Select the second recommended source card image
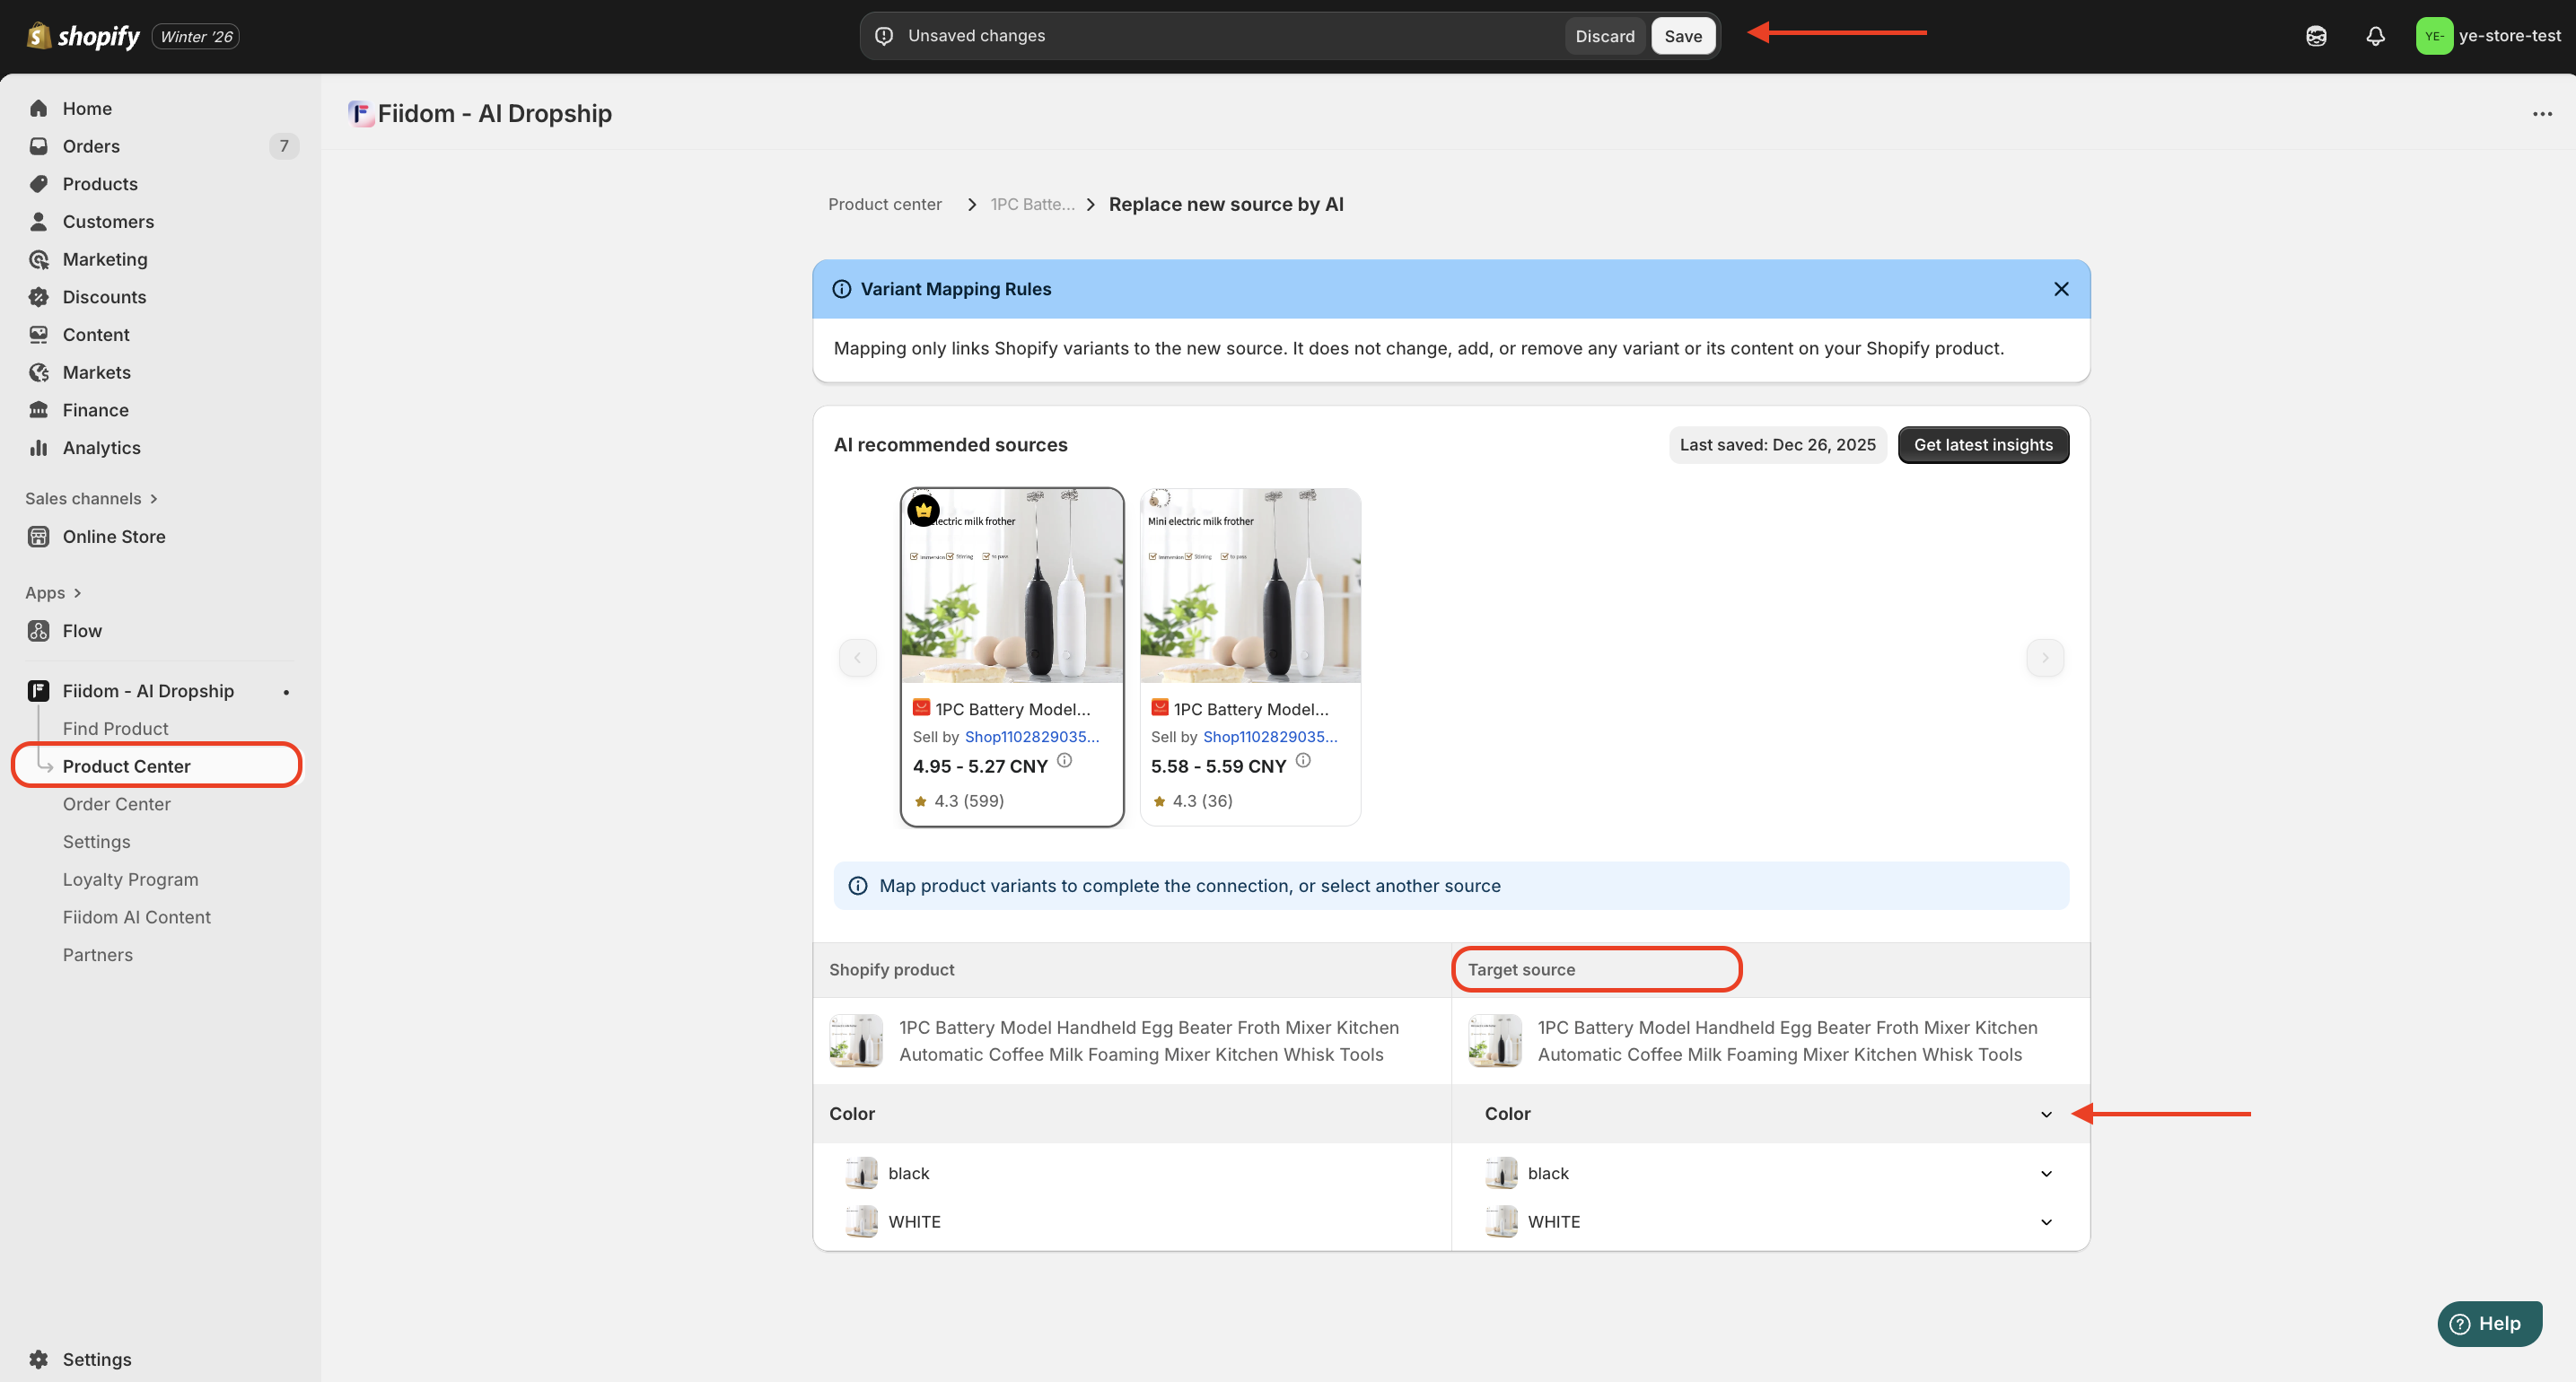This screenshot has width=2576, height=1382. coord(1250,585)
